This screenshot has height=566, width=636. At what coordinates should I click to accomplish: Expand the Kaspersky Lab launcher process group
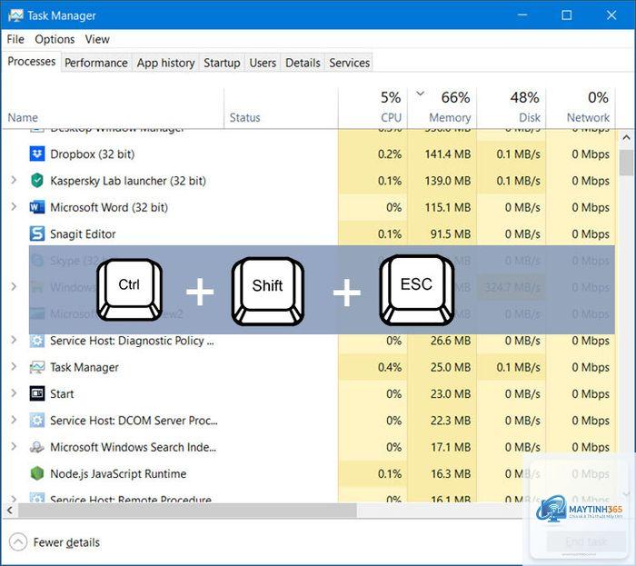pyautogui.click(x=14, y=180)
